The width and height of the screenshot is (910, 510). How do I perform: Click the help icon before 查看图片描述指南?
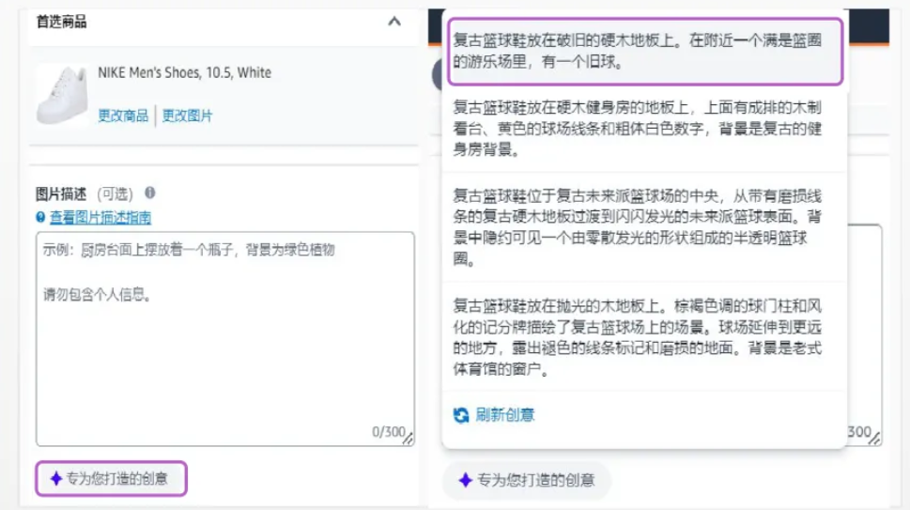pyautogui.click(x=40, y=218)
